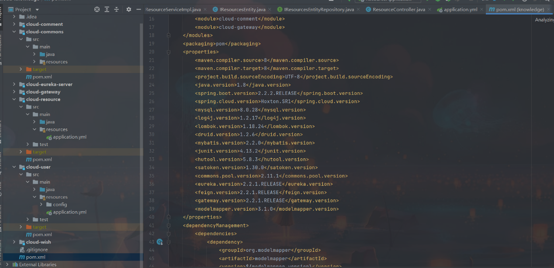Select the cloud-wish module folder icon
The height and width of the screenshot is (268, 554).
22,242
